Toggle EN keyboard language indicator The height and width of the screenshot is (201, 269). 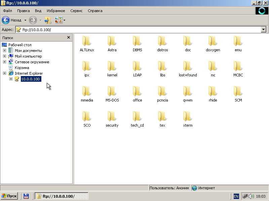pyautogui.click(x=236, y=196)
